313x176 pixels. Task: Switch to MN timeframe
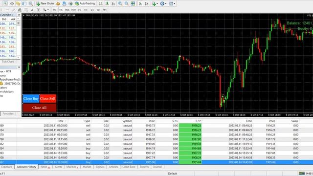tap(105, 10)
